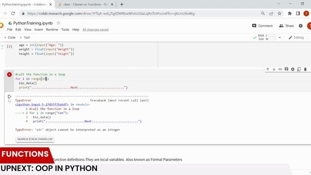Viewport: 311px width, 175px height.
Task: Open the Insert menu
Action: click(38, 30)
